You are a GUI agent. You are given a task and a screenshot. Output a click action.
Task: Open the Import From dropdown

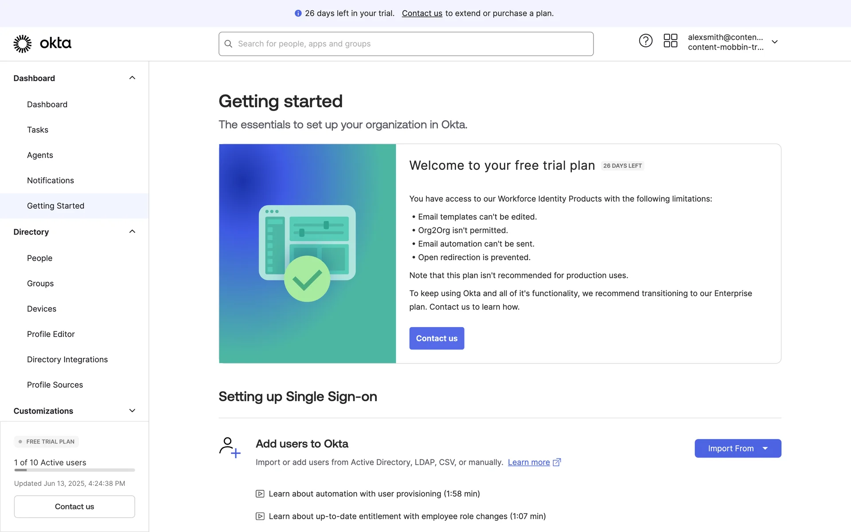(x=738, y=449)
